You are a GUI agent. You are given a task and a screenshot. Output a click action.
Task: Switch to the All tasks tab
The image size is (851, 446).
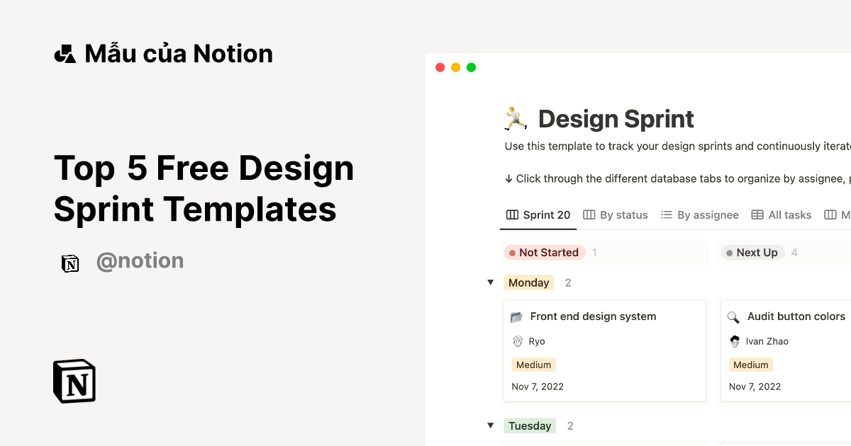789,215
